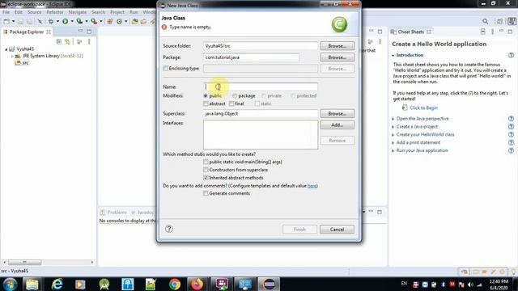Open Google Chrome from the taskbar
The width and height of the screenshot is (518, 291).
pos(175,284)
